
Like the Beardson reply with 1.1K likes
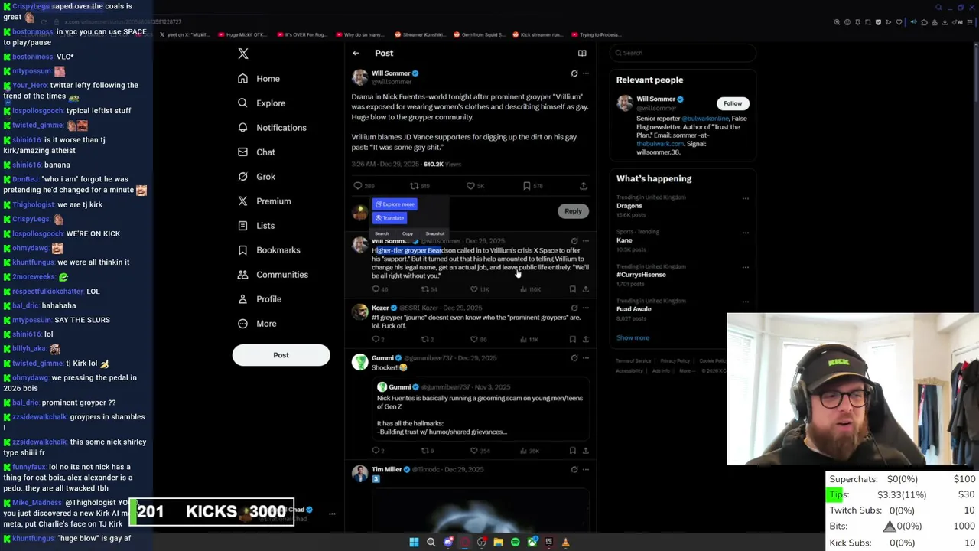[x=473, y=289]
